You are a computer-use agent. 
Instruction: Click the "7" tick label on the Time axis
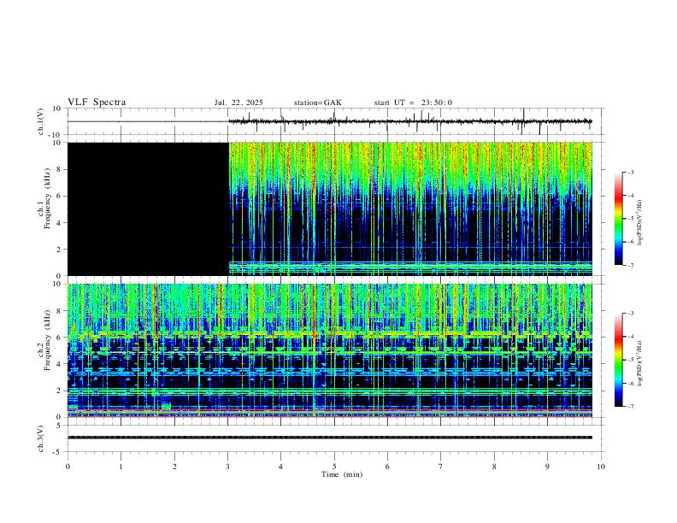441,467
